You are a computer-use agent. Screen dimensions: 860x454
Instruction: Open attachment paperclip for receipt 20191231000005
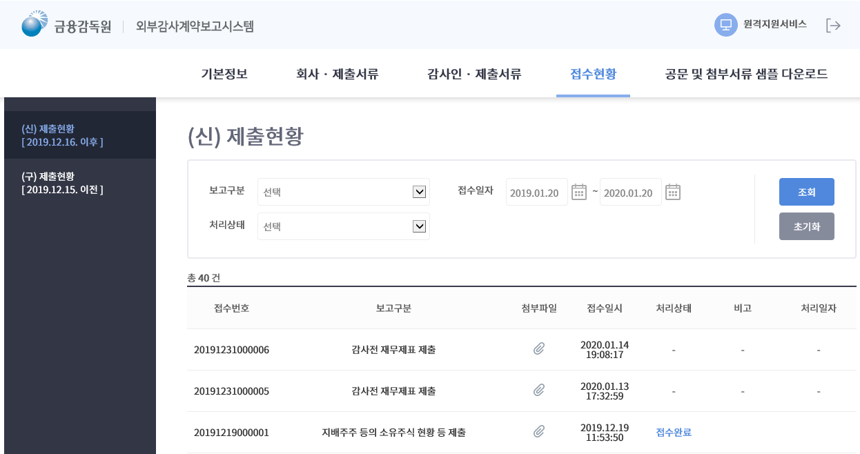coord(539,391)
